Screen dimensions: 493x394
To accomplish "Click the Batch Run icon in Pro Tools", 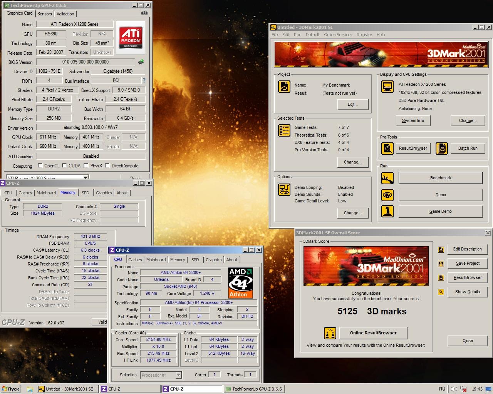I will pyautogui.click(x=442, y=148).
